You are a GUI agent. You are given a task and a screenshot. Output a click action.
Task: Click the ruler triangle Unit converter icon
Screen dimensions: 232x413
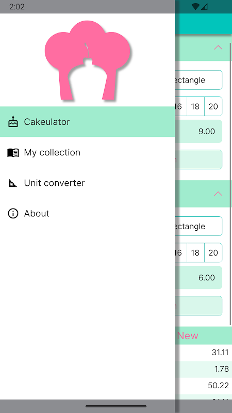[12, 183]
